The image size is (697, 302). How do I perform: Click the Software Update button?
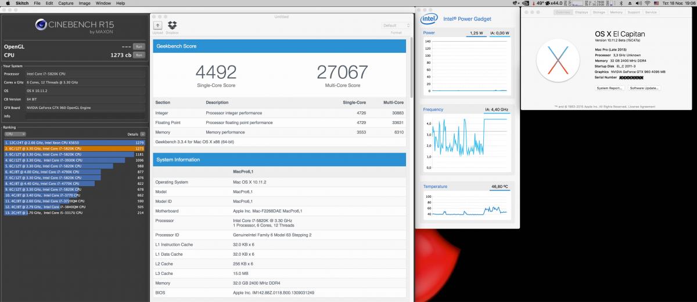click(644, 88)
